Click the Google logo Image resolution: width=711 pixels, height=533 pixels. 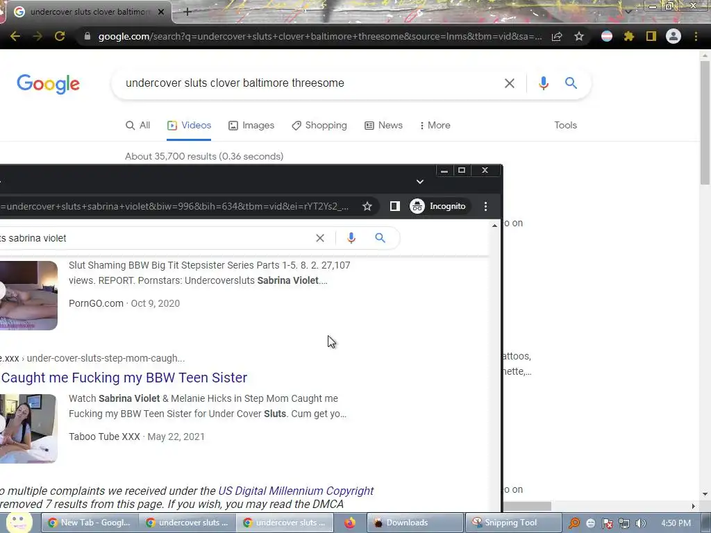(48, 84)
